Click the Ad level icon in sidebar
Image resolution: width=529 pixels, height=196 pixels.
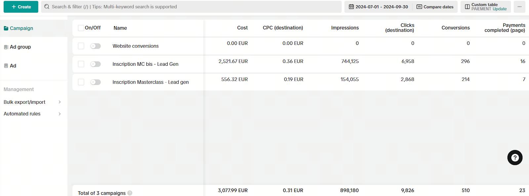[6, 66]
